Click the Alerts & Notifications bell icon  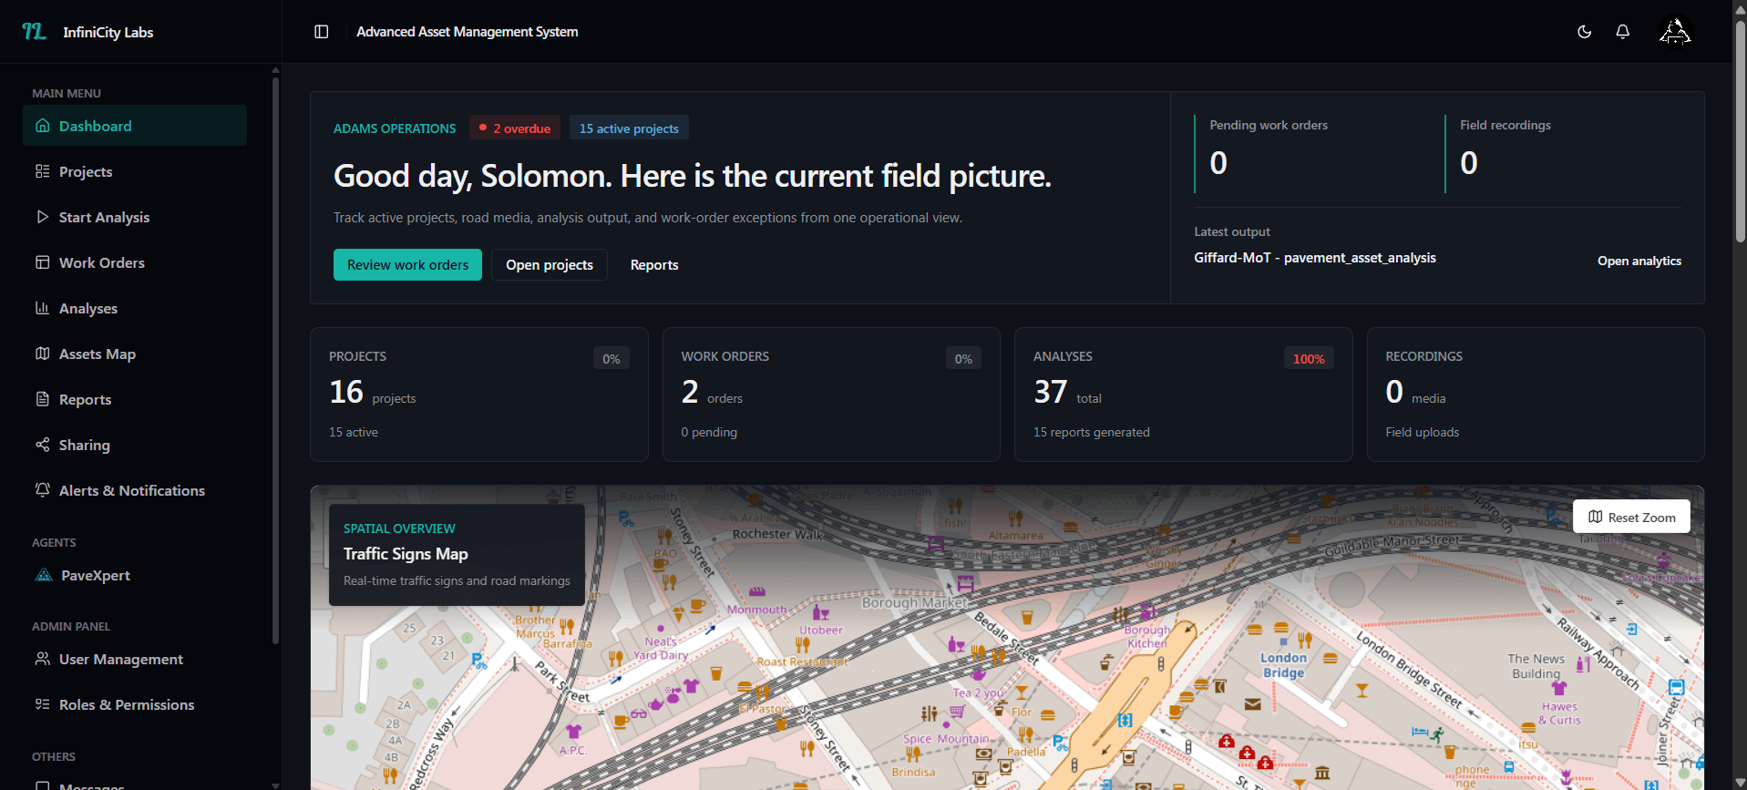point(42,490)
